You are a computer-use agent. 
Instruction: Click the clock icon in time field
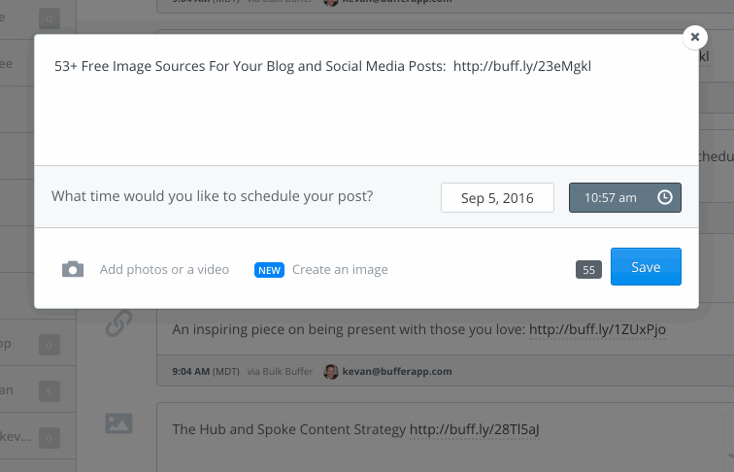coord(665,197)
